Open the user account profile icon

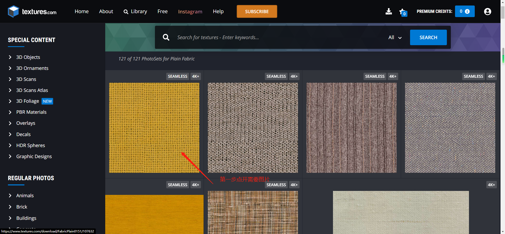coord(487,12)
